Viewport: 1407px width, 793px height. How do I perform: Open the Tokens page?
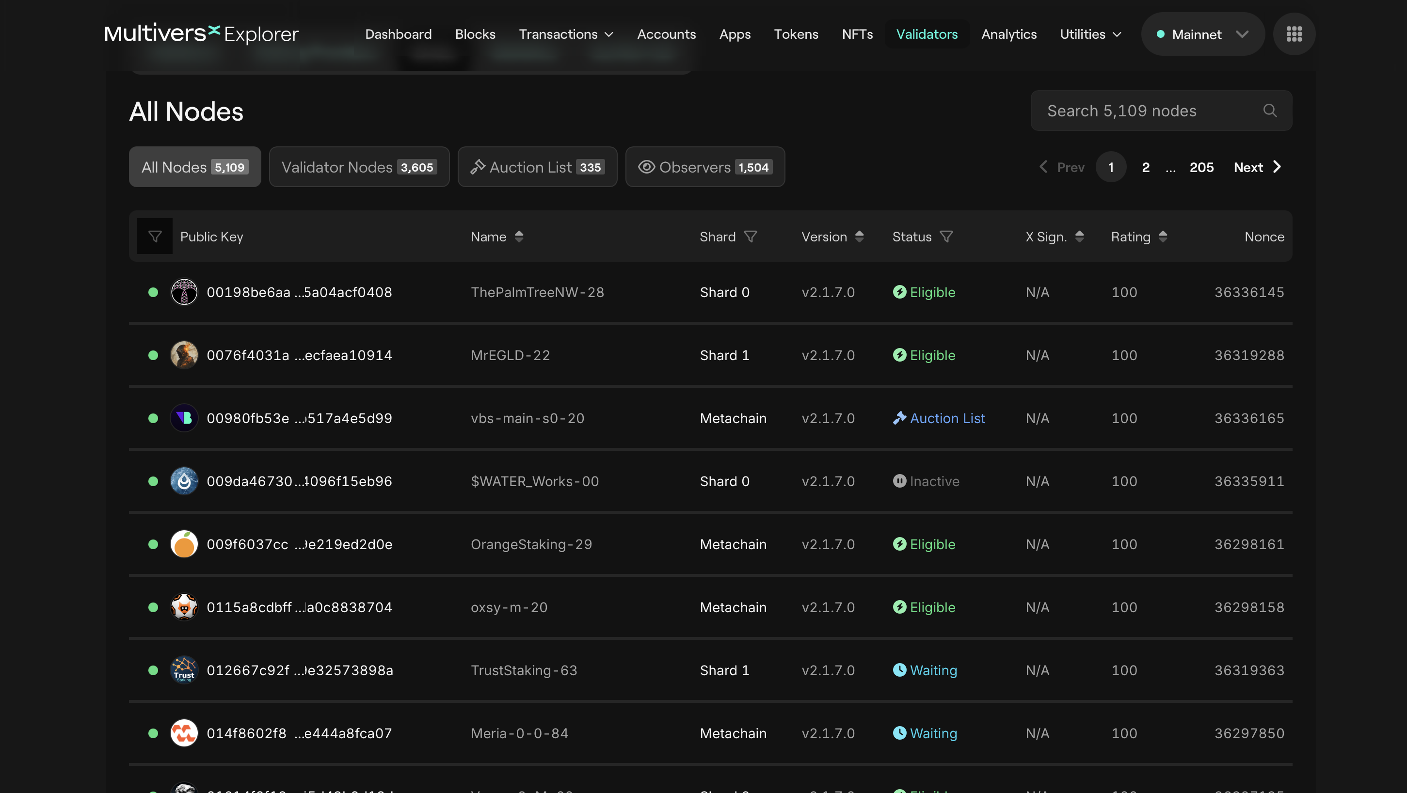click(796, 34)
